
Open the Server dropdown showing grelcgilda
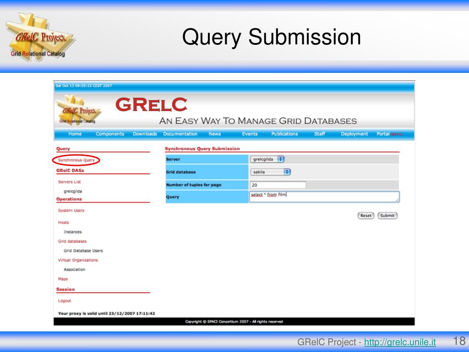(x=267, y=159)
